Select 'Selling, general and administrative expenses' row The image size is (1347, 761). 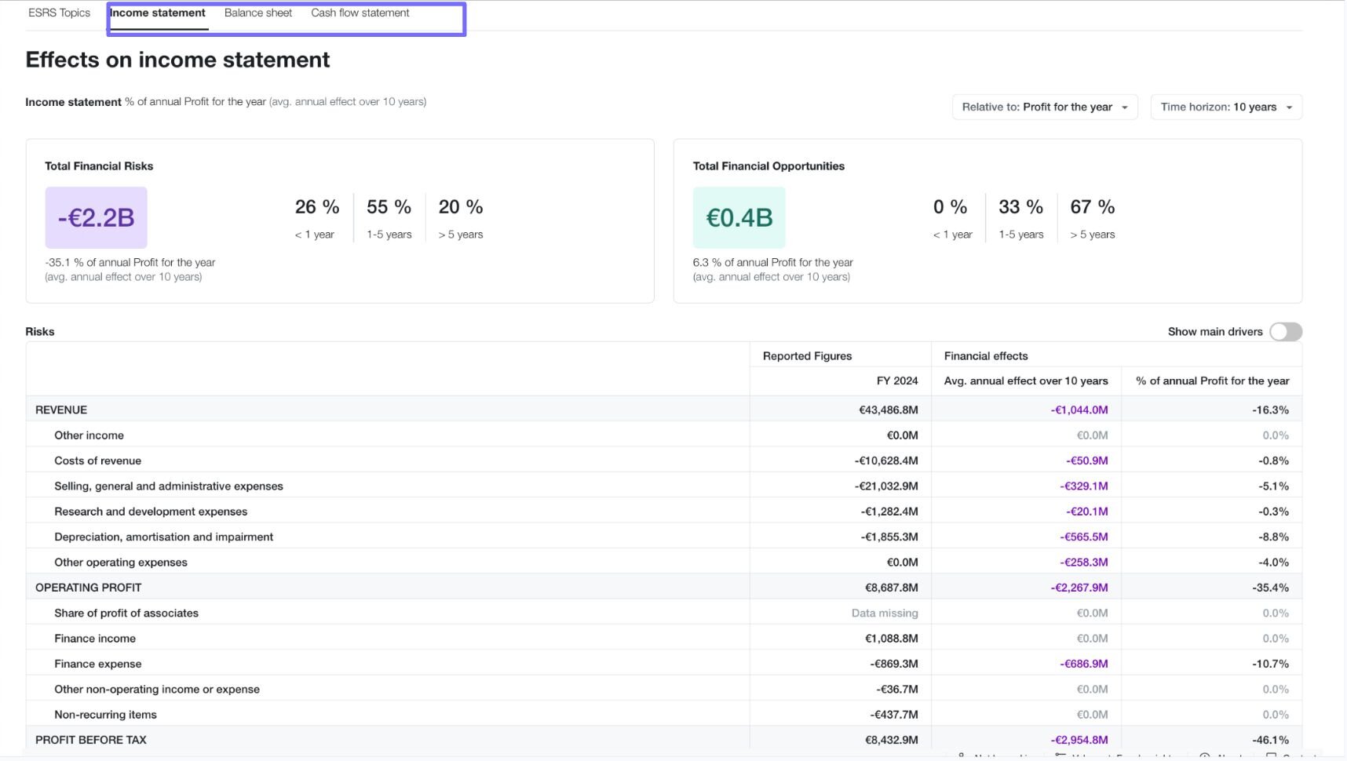169,486
